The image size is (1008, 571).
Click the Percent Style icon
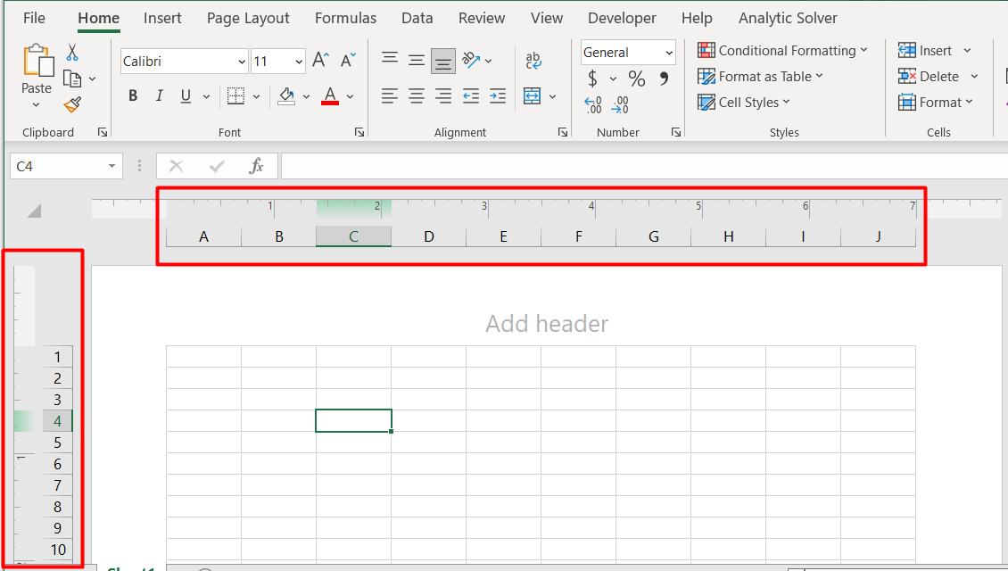(636, 79)
